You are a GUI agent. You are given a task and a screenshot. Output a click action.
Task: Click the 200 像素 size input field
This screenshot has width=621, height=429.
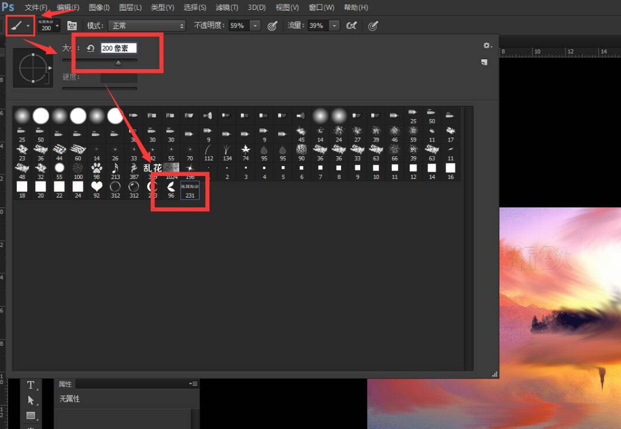pos(119,48)
